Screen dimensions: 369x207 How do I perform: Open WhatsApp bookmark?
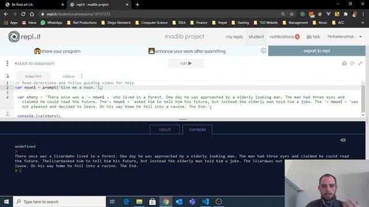(x=51, y=22)
